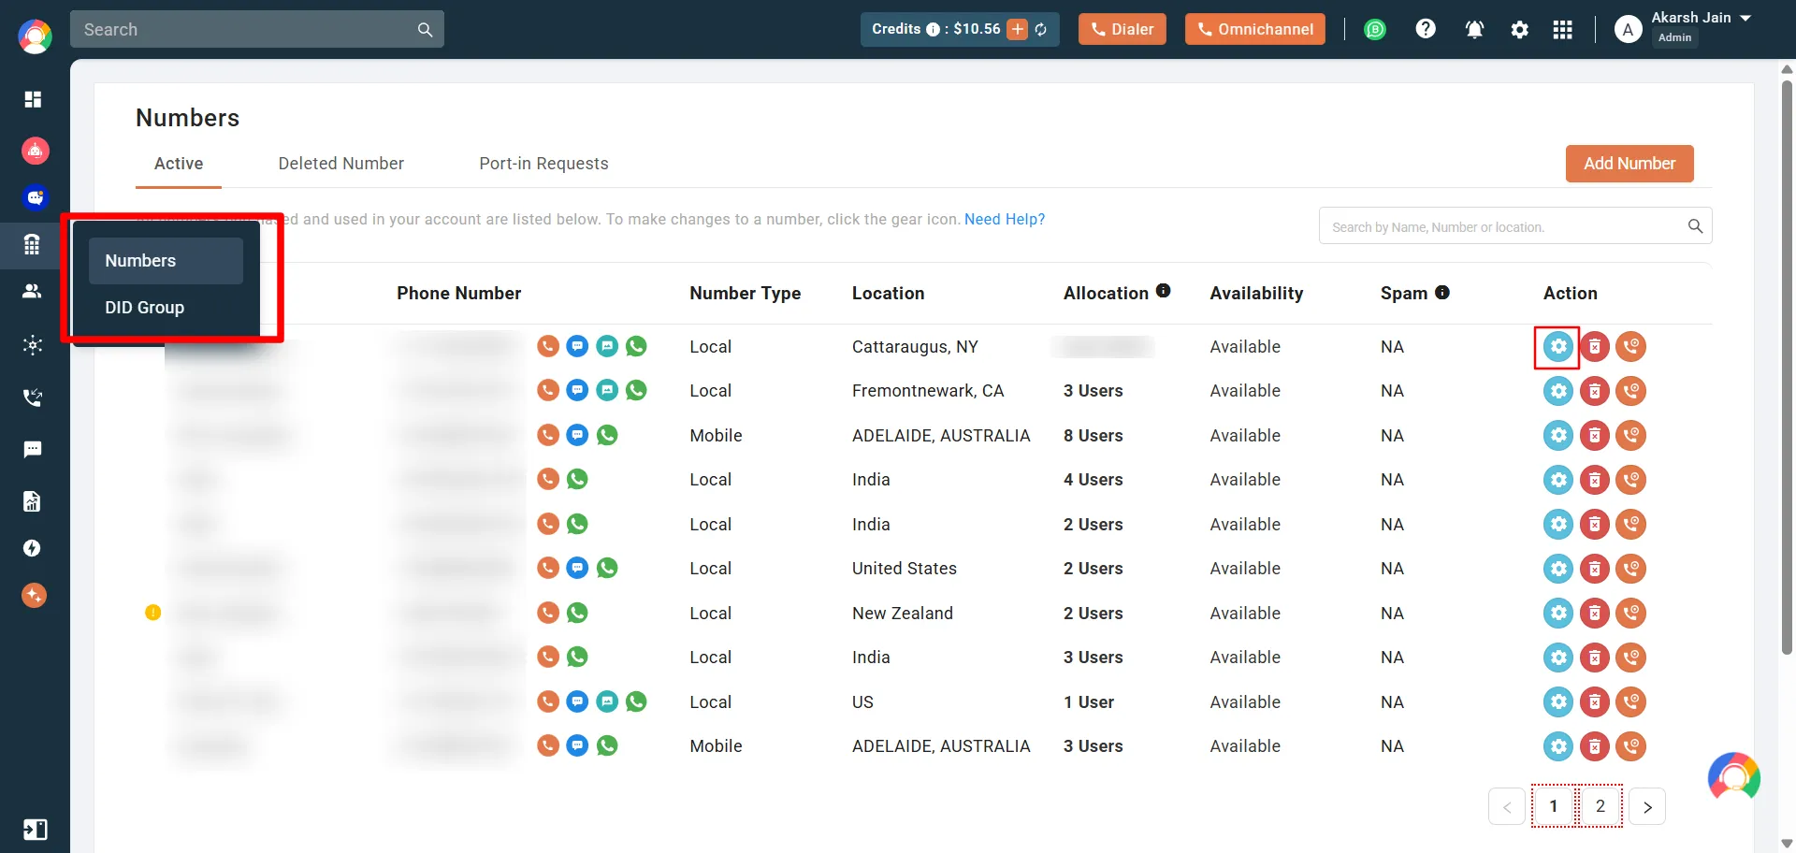Click refresh credits icon next to balance
This screenshot has width=1796, height=853.
click(x=1041, y=30)
